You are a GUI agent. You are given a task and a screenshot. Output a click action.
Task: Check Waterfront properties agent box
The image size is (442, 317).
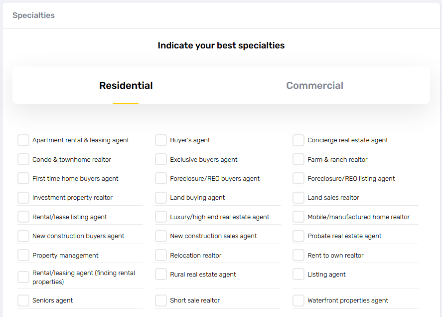pyautogui.click(x=298, y=301)
